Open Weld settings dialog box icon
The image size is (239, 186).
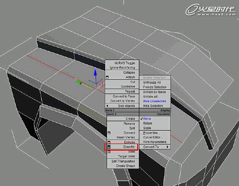point(109,152)
